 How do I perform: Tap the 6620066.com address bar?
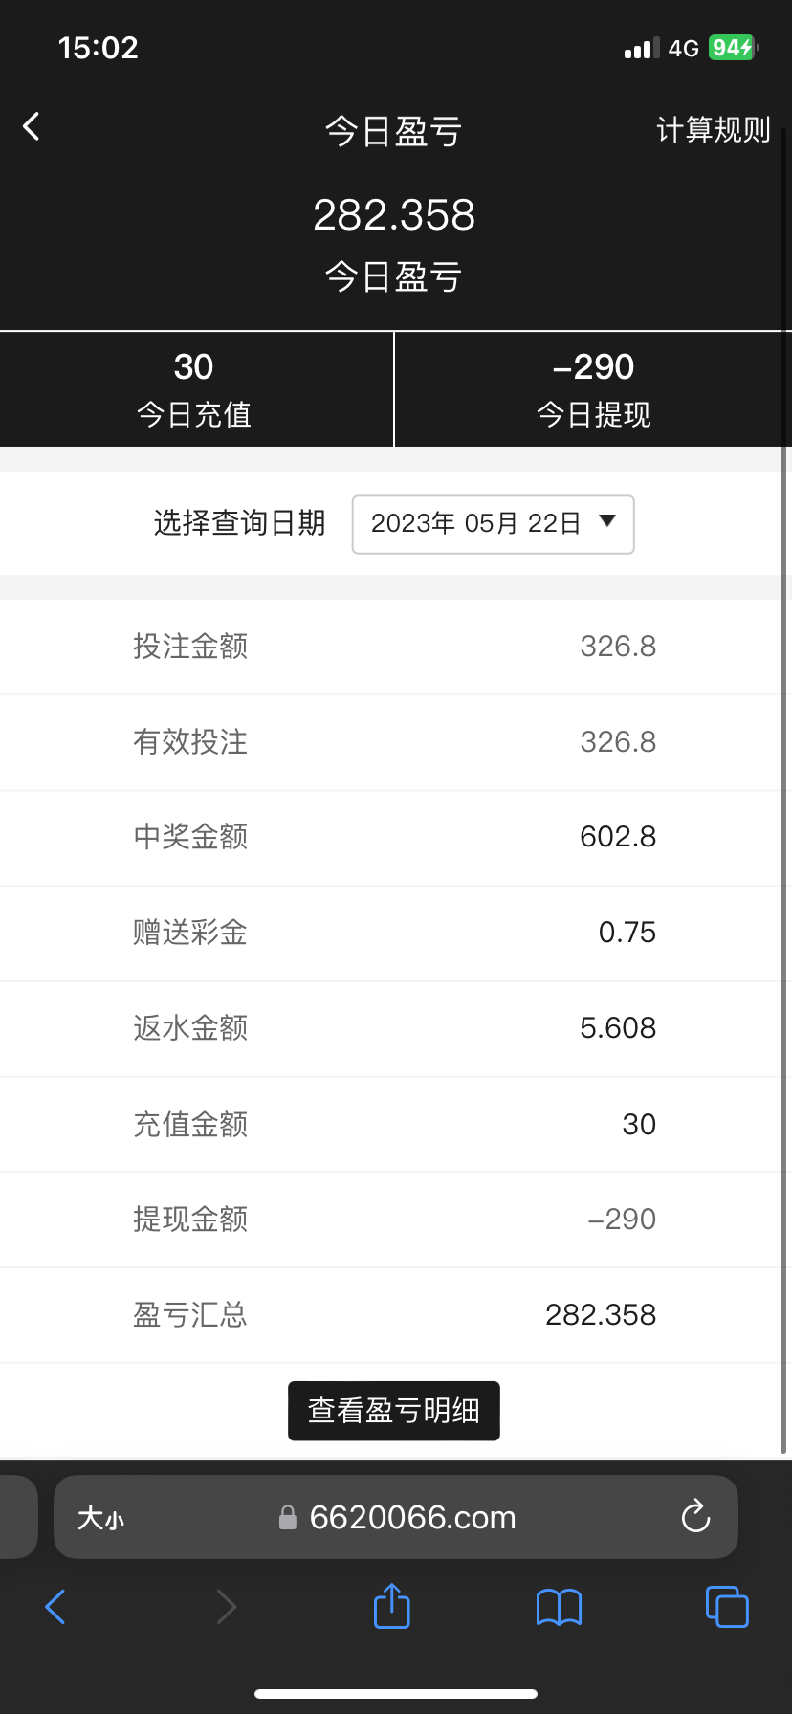411,1518
